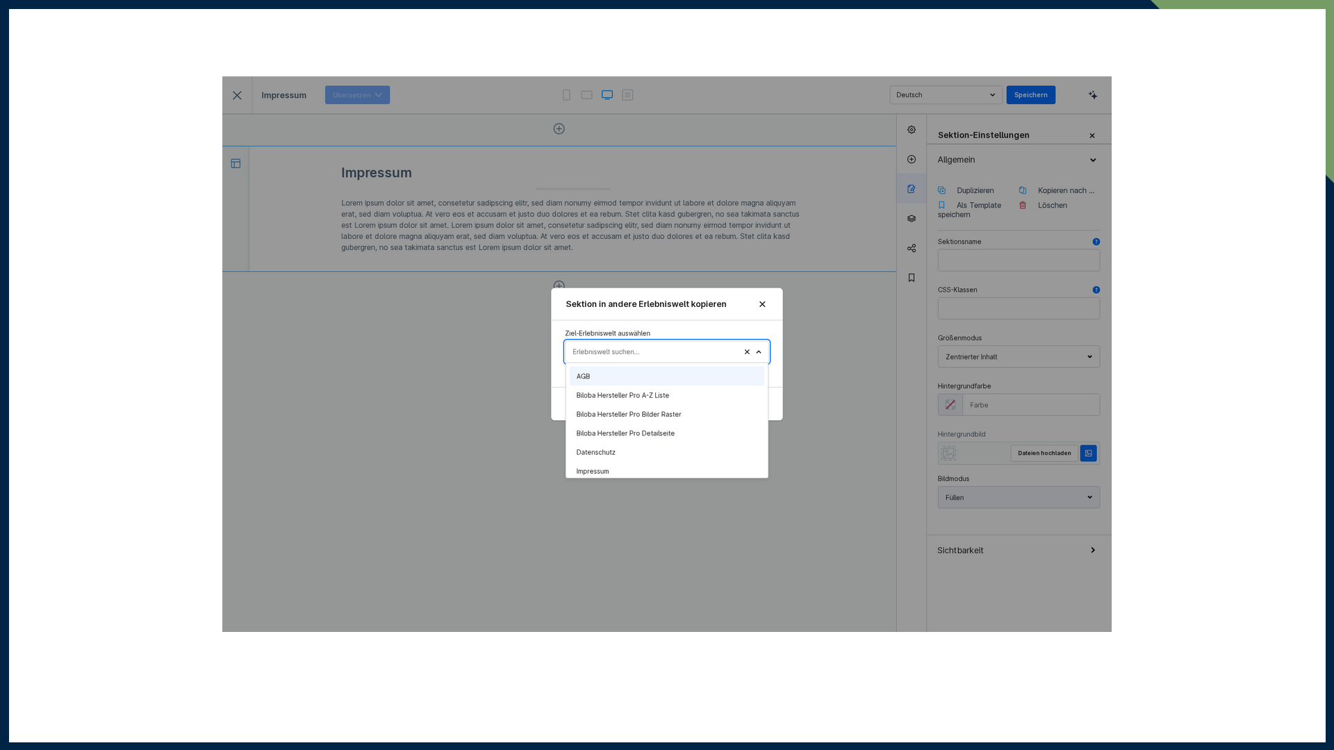This screenshot has width=1334, height=750.
Task: Open section layout icon on left edge
Action: coord(236,164)
